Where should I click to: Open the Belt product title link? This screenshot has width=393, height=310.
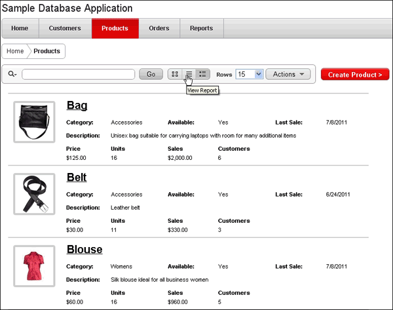point(77,178)
